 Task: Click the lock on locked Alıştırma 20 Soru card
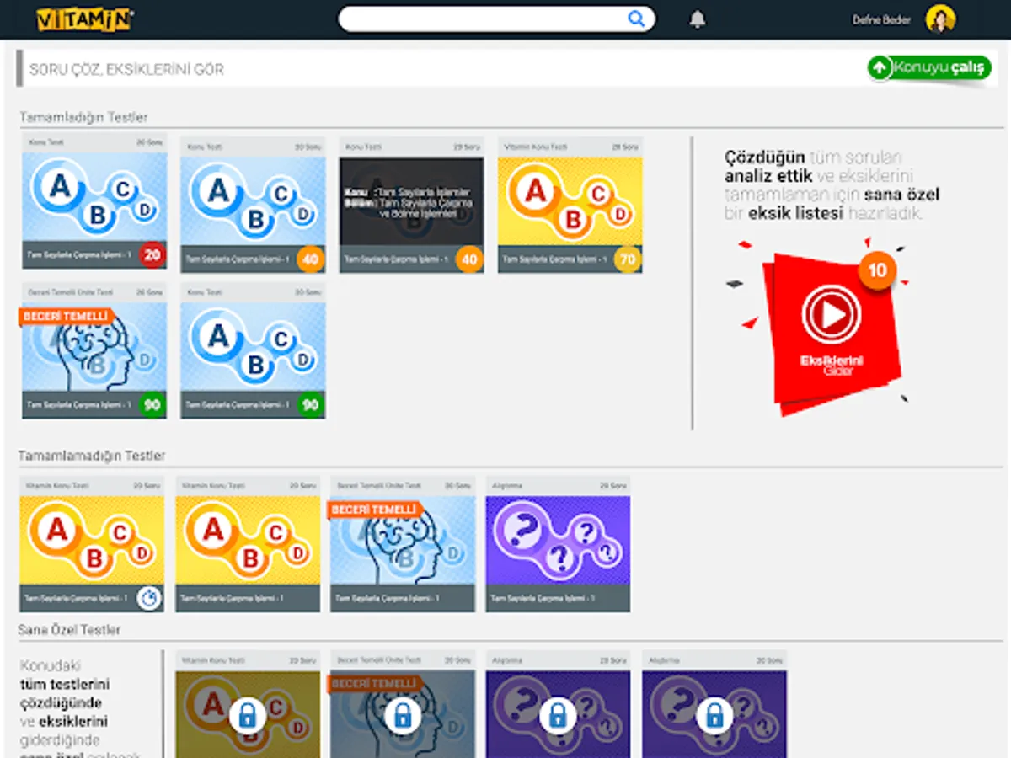click(714, 716)
